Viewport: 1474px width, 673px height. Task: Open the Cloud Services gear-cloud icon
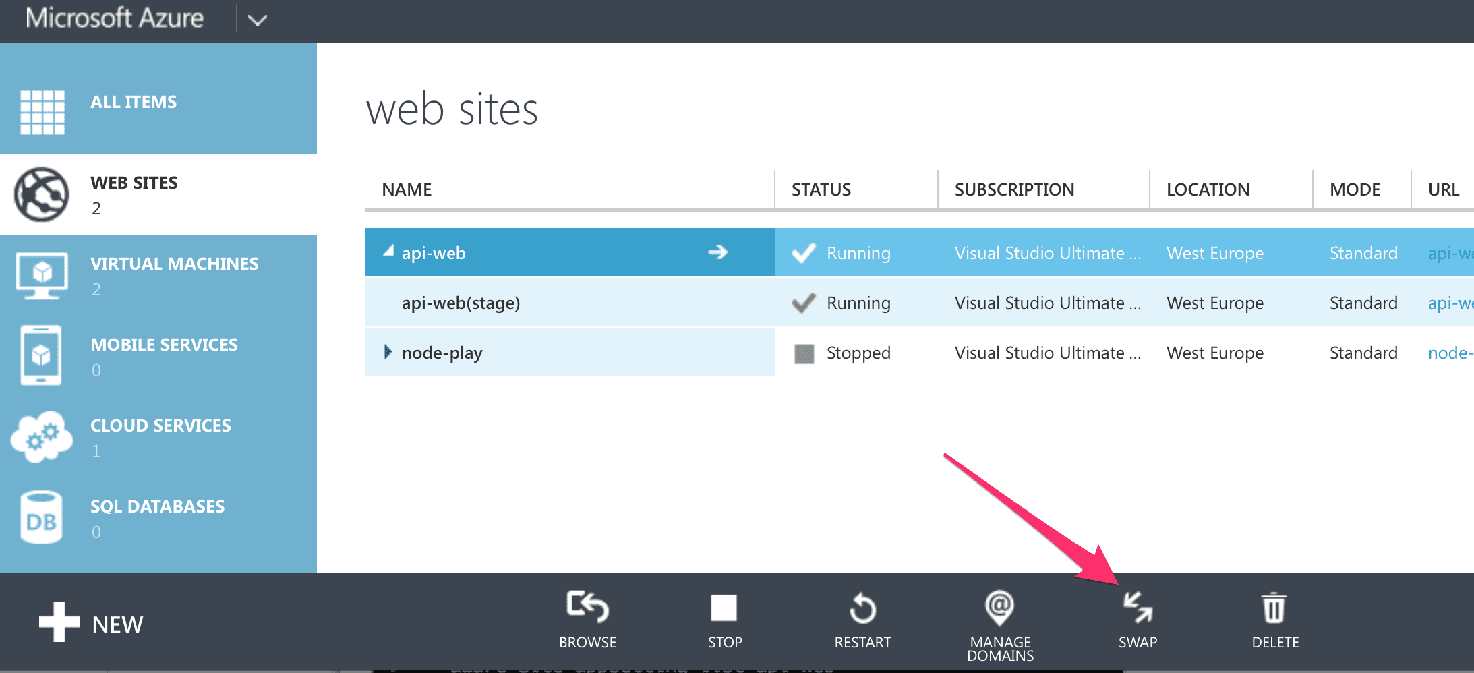click(x=42, y=436)
